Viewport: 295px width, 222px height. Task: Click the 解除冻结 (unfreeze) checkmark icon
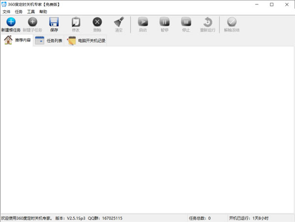[x=232, y=22]
